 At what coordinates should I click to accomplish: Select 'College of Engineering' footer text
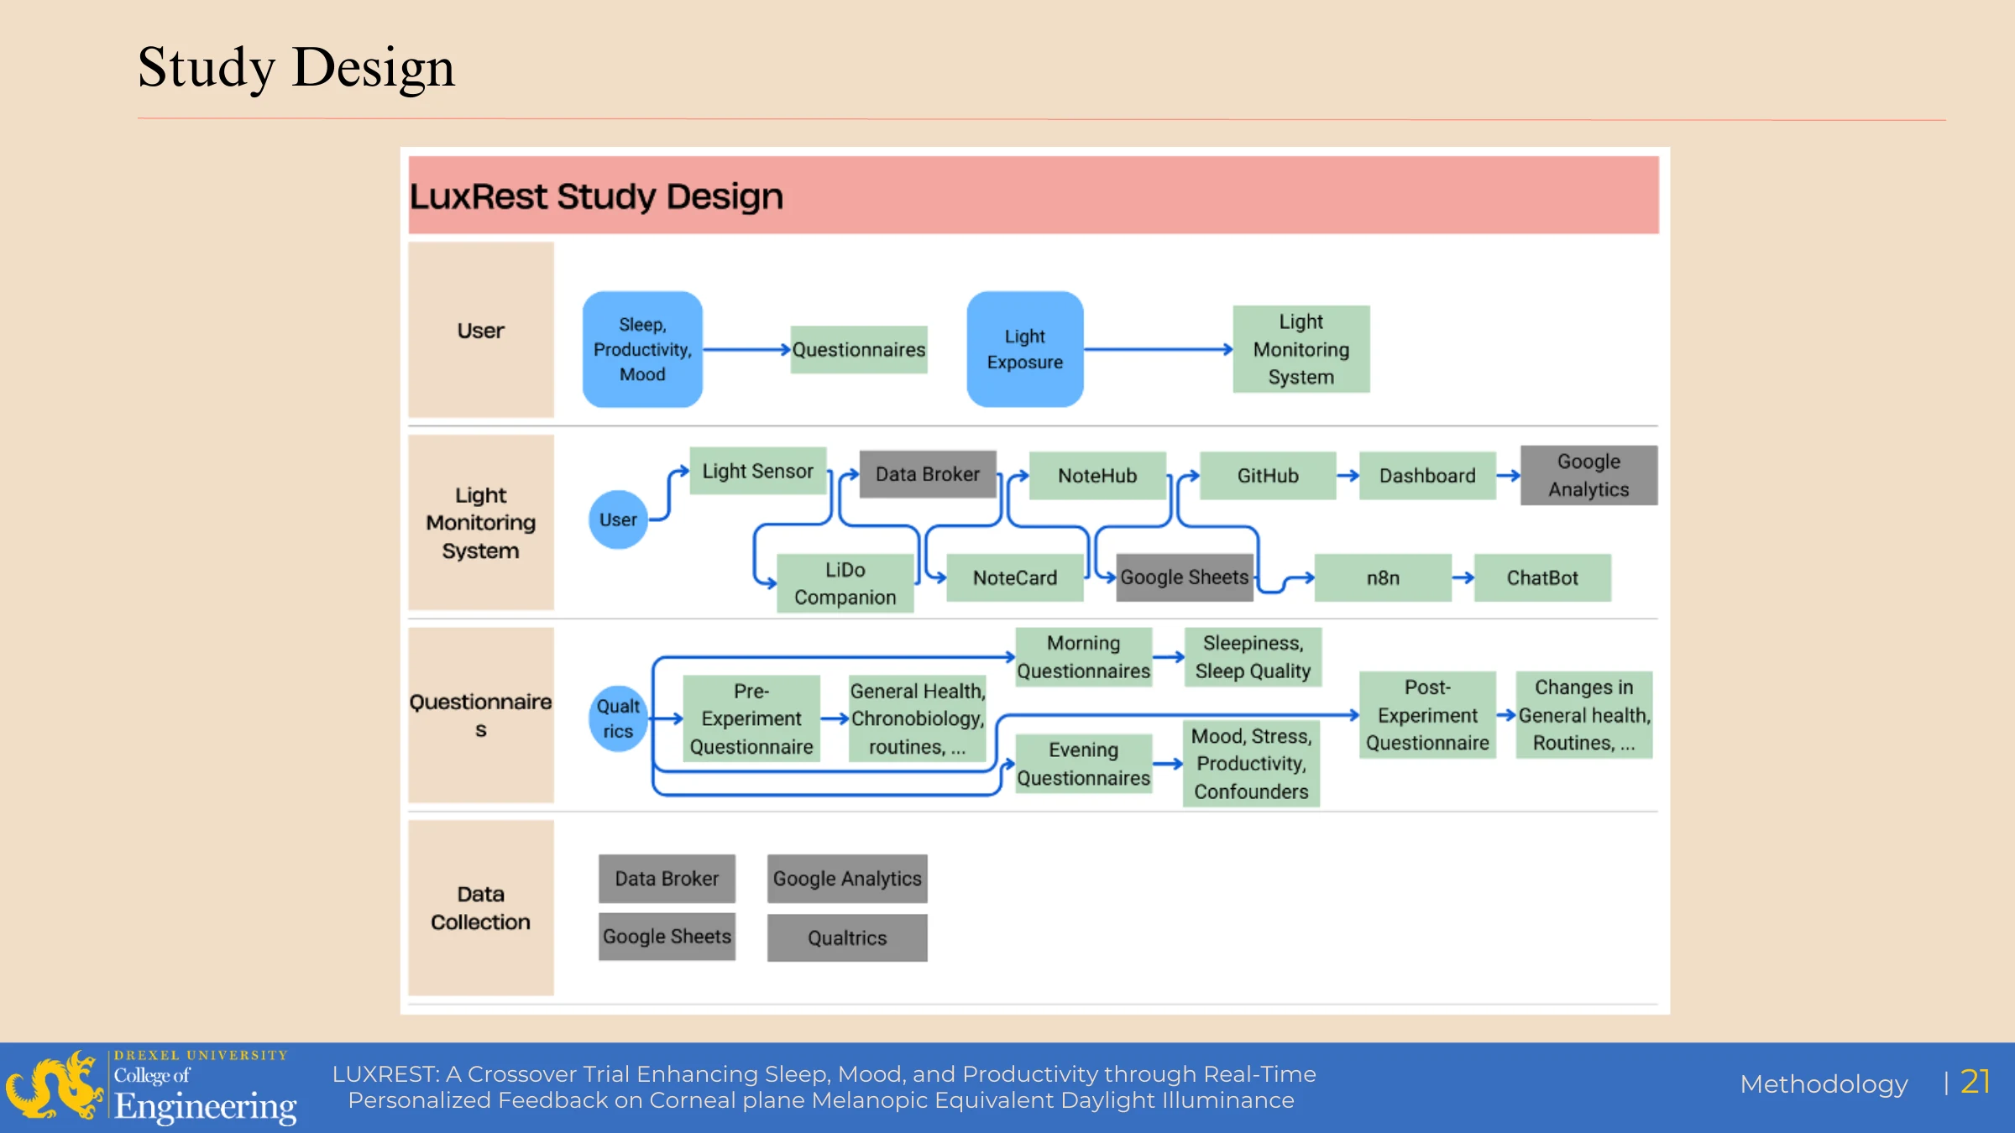[x=205, y=1095]
